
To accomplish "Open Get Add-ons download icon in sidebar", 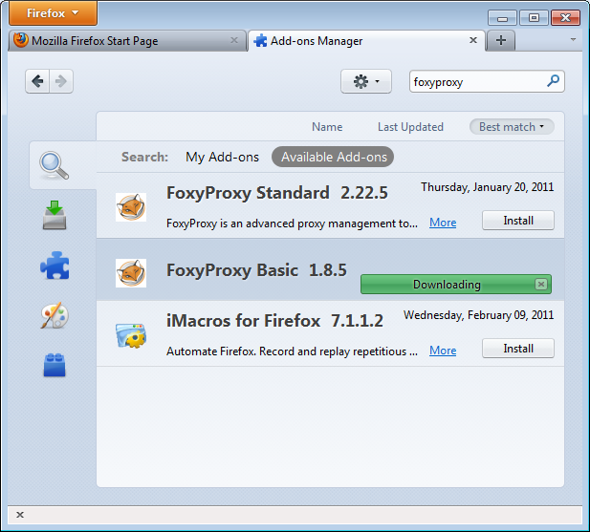I will click(55, 215).
